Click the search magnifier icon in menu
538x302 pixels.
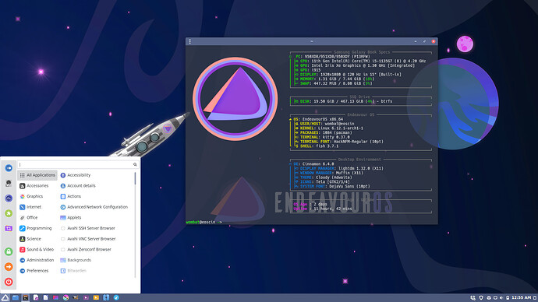(135, 165)
